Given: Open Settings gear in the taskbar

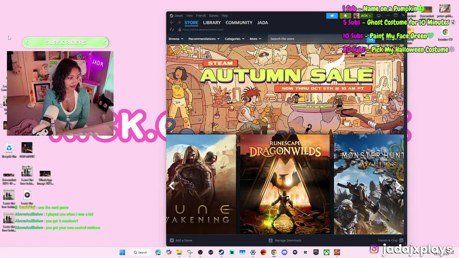Looking at the screenshot, I should [253, 253].
